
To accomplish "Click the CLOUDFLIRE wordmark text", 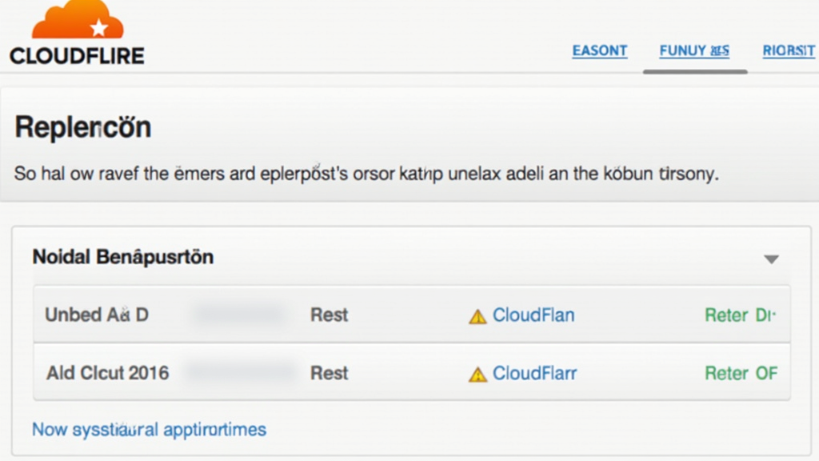I will pyautogui.click(x=77, y=56).
